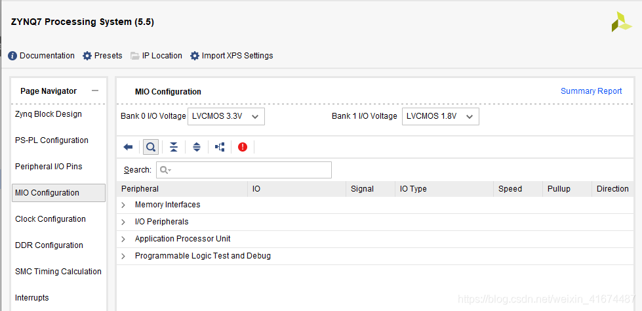Toggle the search magnifier toolbar icon
Screen dimensions: 642x311
tap(151, 147)
